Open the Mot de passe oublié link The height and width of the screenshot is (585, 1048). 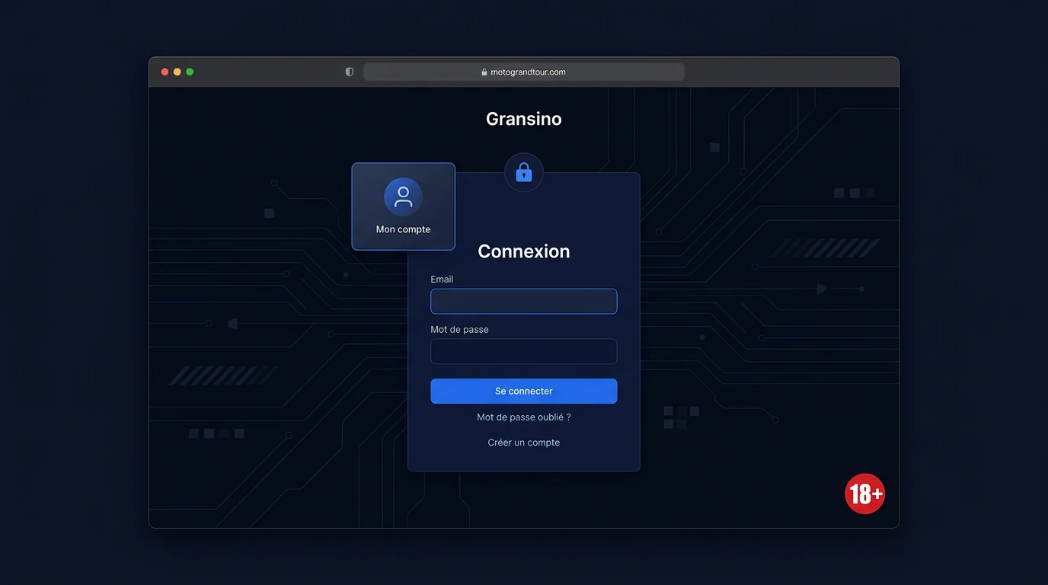(523, 417)
